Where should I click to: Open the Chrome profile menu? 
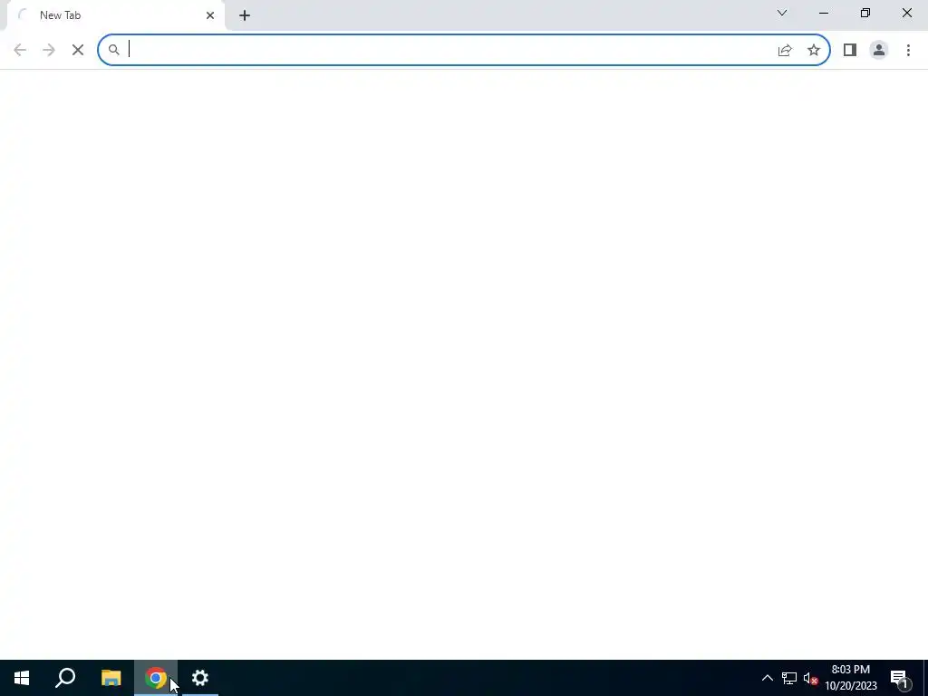tap(879, 51)
